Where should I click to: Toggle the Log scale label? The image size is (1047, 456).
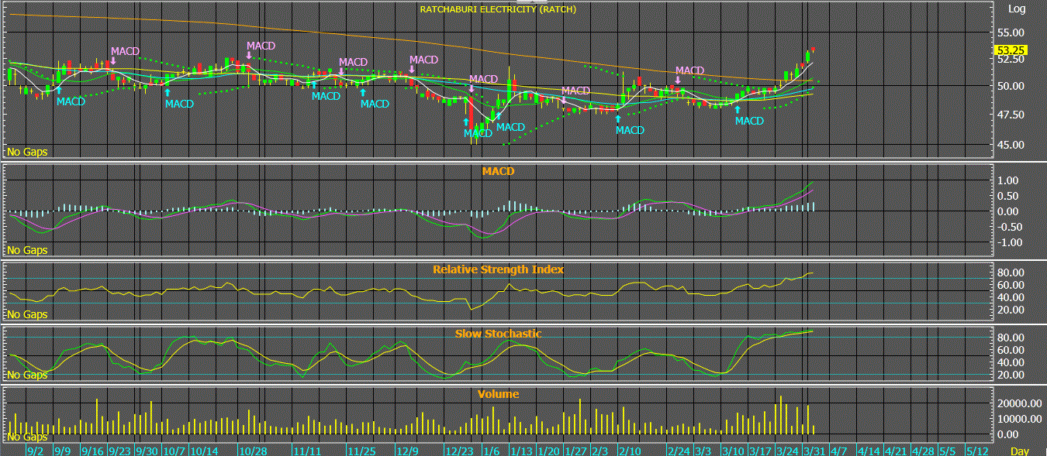pos(1016,9)
